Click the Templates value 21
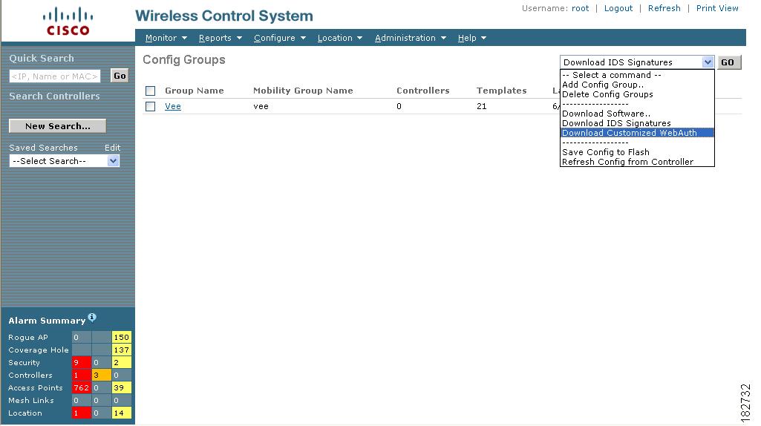The width and height of the screenshot is (761, 426). [481, 106]
